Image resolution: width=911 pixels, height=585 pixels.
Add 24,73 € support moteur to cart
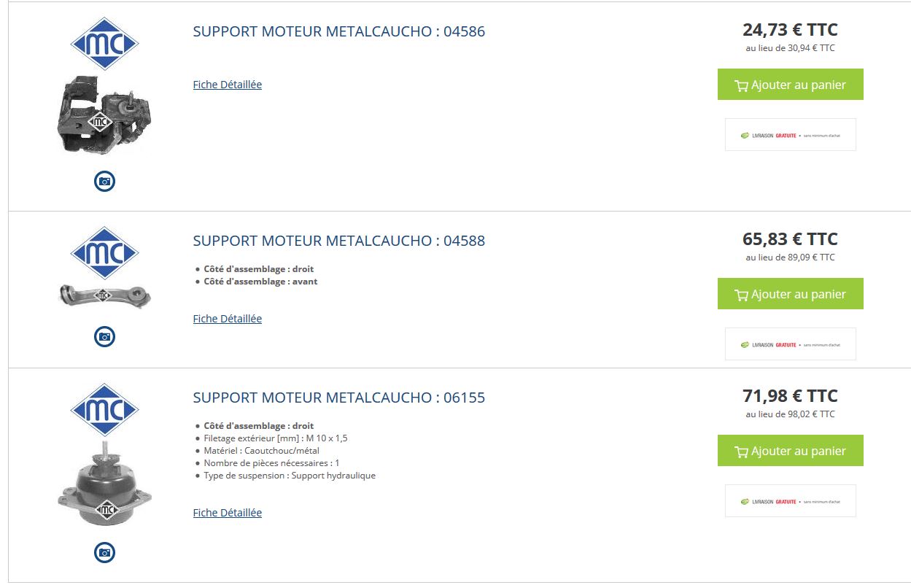click(790, 85)
